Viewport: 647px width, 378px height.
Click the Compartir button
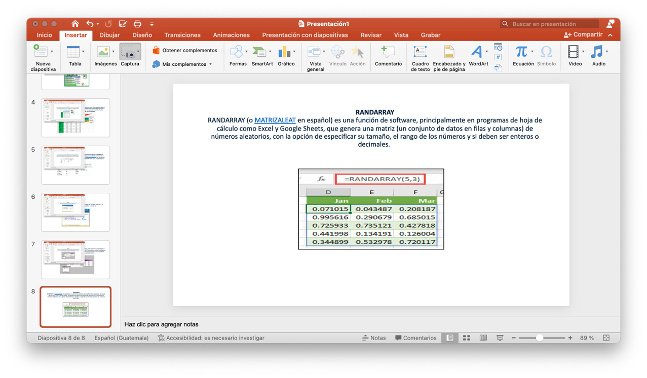(x=583, y=35)
